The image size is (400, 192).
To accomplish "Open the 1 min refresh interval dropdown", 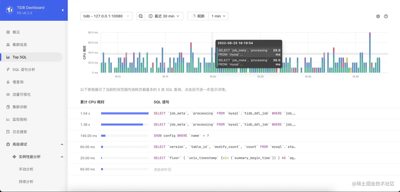I will pyautogui.click(x=218, y=16).
